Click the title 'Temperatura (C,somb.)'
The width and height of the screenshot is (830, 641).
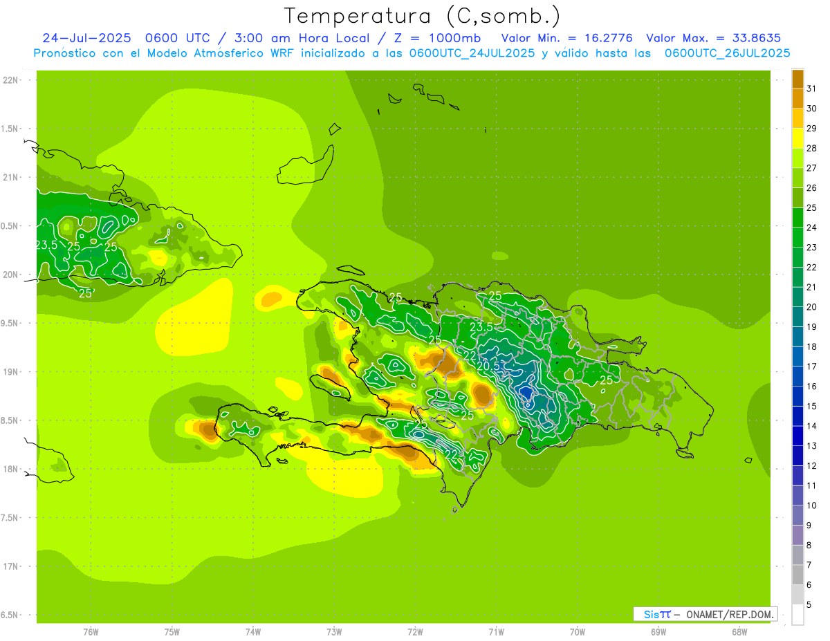(x=423, y=16)
